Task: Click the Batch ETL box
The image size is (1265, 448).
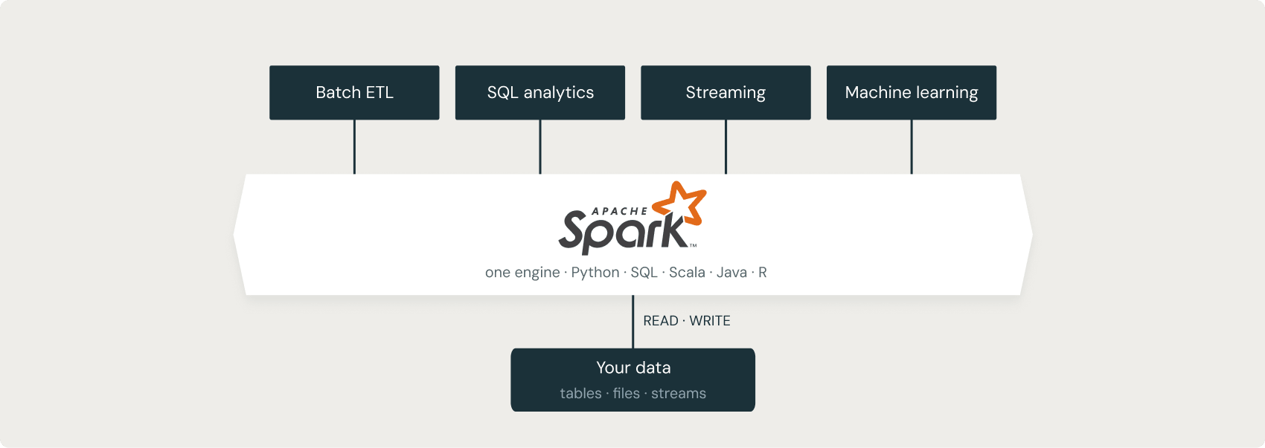Action: click(354, 93)
